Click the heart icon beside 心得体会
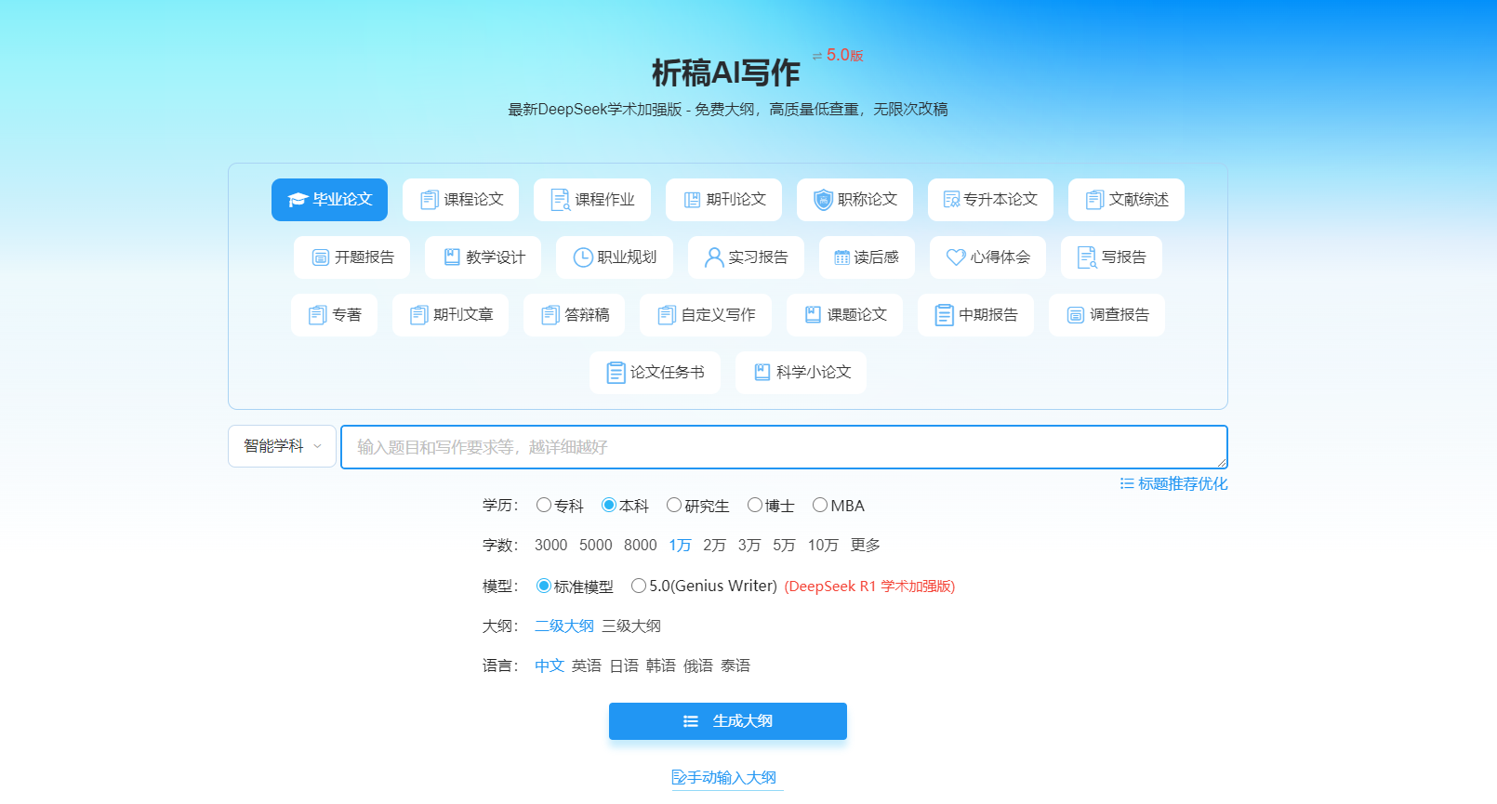 click(x=955, y=257)
